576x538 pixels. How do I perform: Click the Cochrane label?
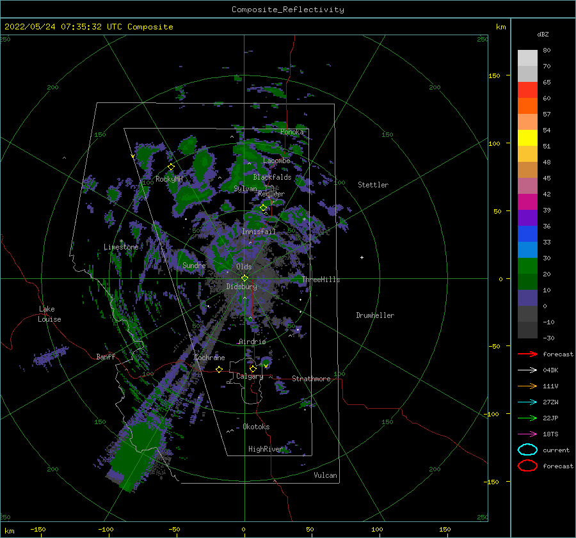coord(209,358)
